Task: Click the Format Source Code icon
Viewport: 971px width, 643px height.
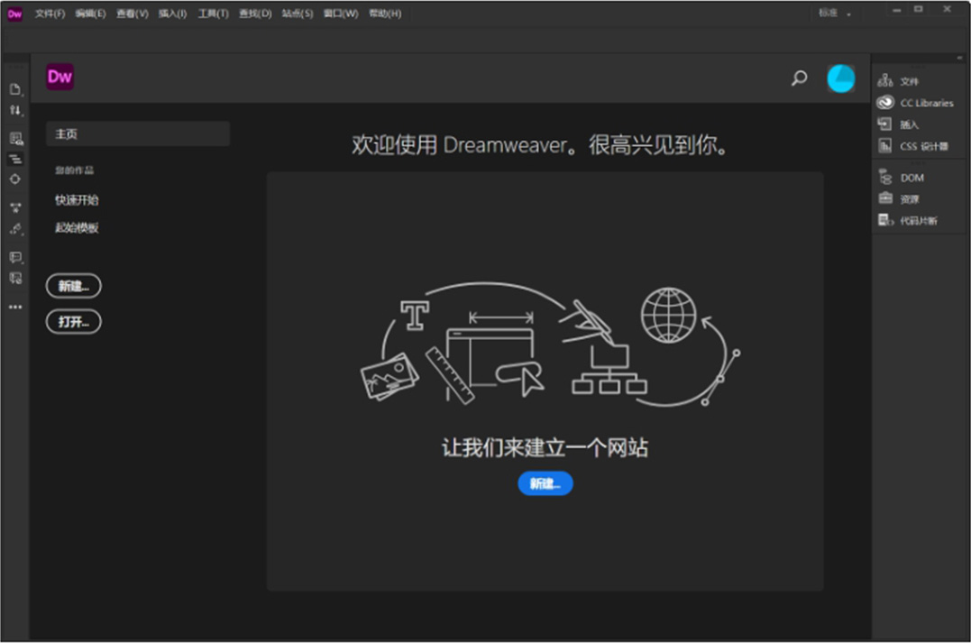Action: click(15, 229)
